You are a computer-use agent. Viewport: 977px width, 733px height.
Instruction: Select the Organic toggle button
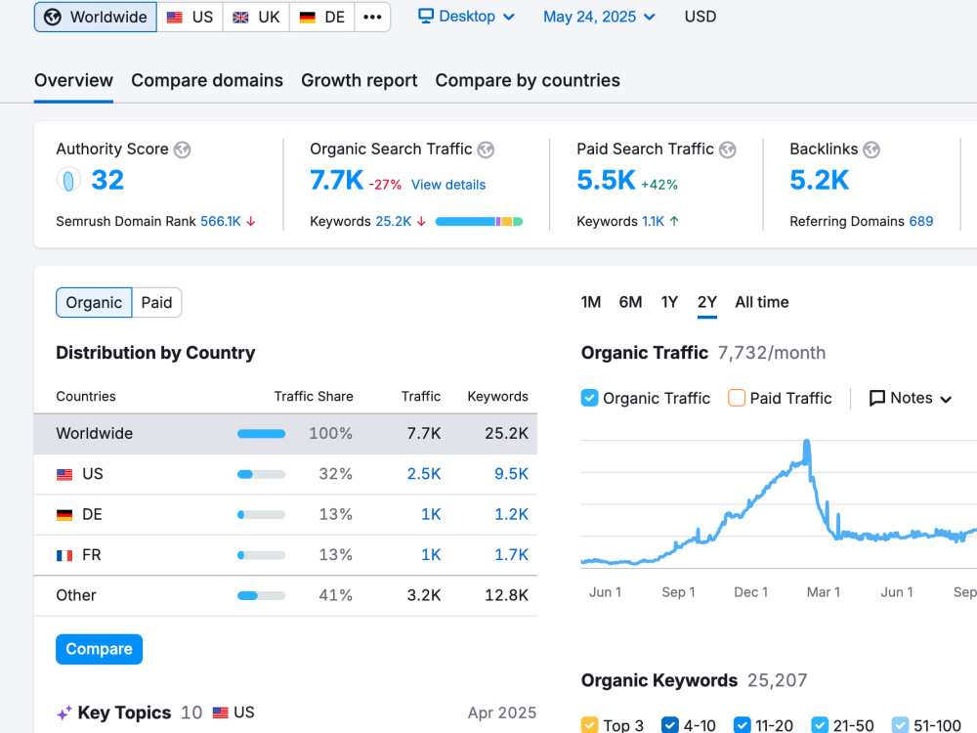pyautogui.click(x=94, y=302)
